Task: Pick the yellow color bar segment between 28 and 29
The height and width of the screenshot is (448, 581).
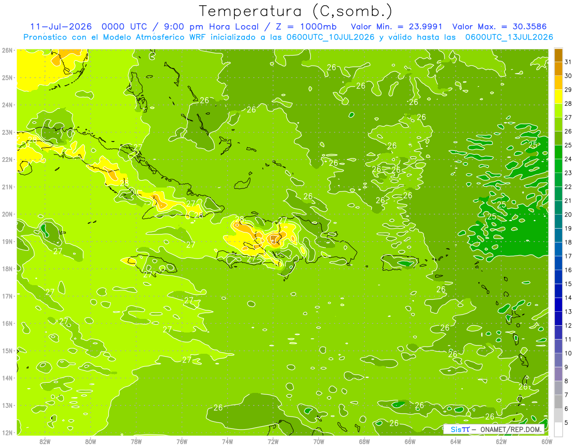Action: [558, 97]
